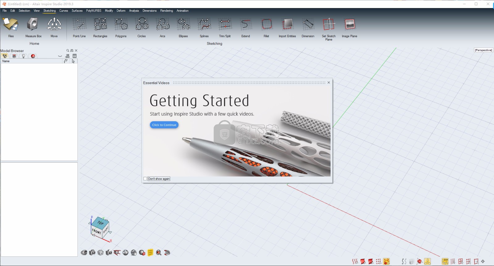494x266 pixels.
Task: Click the red perspective table view icon
Action: tap(117, 253)
